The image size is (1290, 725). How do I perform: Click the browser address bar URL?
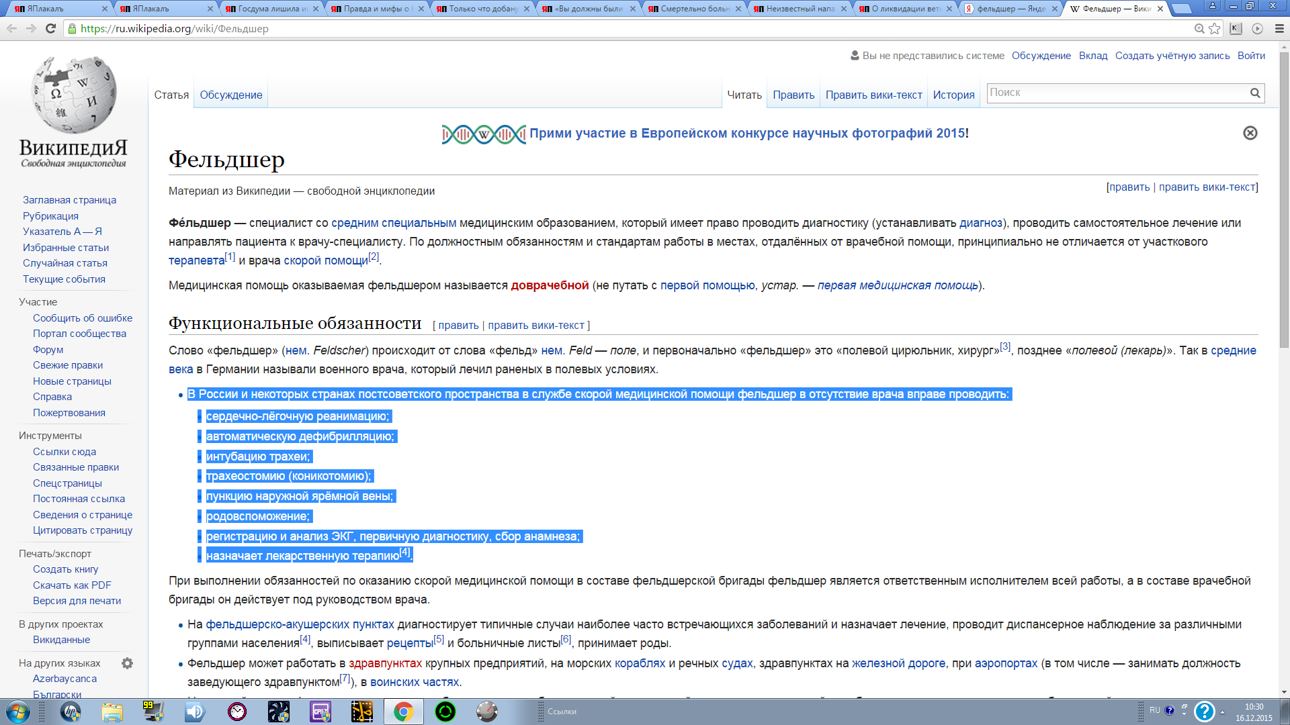pos(175,29)
